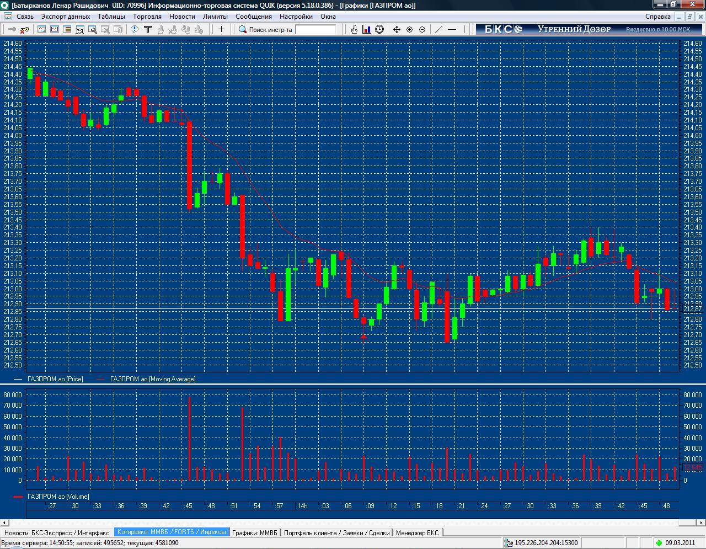Switch to Графики: ММВБ tab
706x549 pixels.
(255, 532)
